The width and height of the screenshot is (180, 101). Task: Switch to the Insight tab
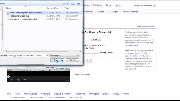pos(101,12)
